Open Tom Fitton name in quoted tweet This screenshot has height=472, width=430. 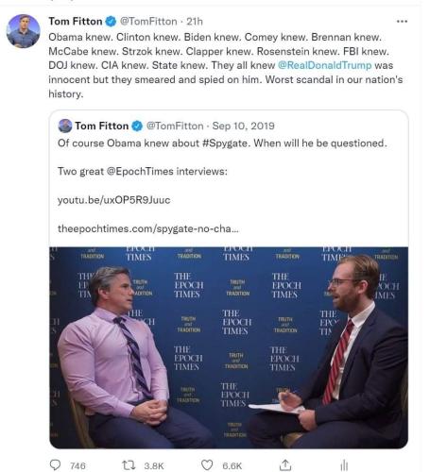pyautogui.click(x=101, y=126)
